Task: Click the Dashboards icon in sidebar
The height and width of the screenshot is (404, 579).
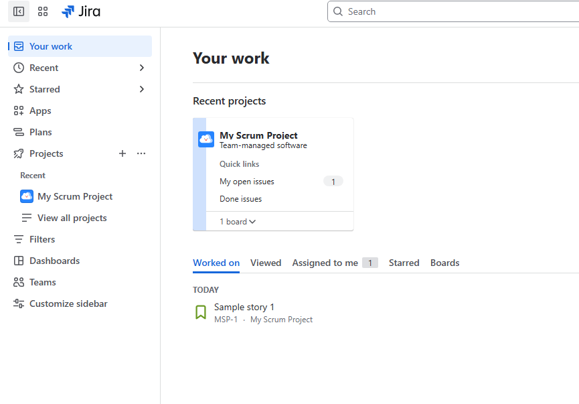Action: pos(19,261)
